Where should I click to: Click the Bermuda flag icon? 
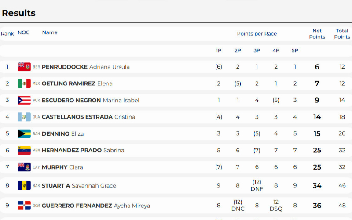pos(24,67)
